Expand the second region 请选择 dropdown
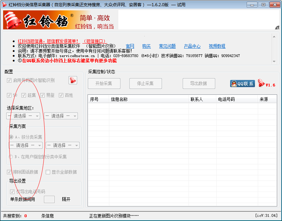282x221 pixels. click(x=61, y=116)
